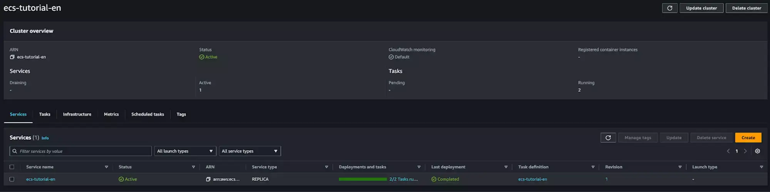Open the Services Info link
Screen dimensions: 770x192
coord(45,138)
